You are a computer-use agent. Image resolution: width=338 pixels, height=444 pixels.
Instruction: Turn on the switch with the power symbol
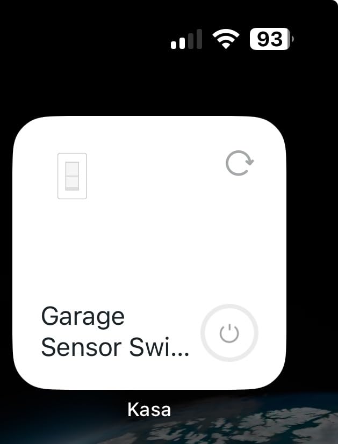pyautogui.click(x=229, y=333)
